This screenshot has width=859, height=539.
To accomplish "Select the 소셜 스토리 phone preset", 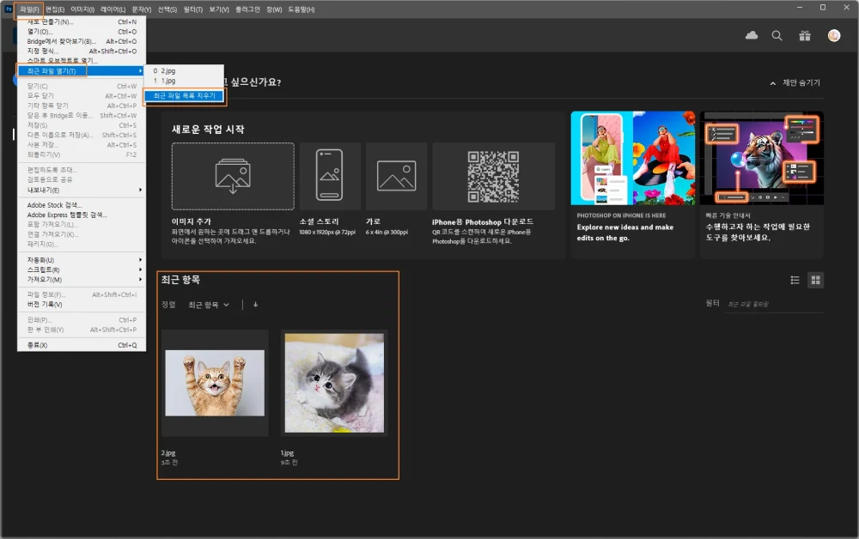I will tap(329, 176).
